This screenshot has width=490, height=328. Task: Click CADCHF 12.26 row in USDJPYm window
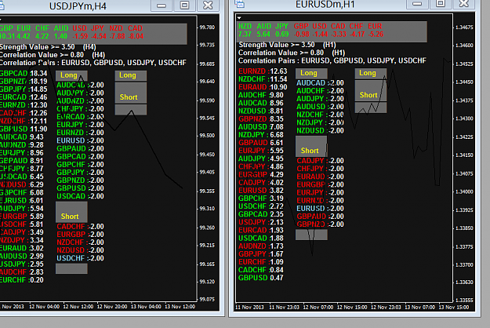[24, 113]
